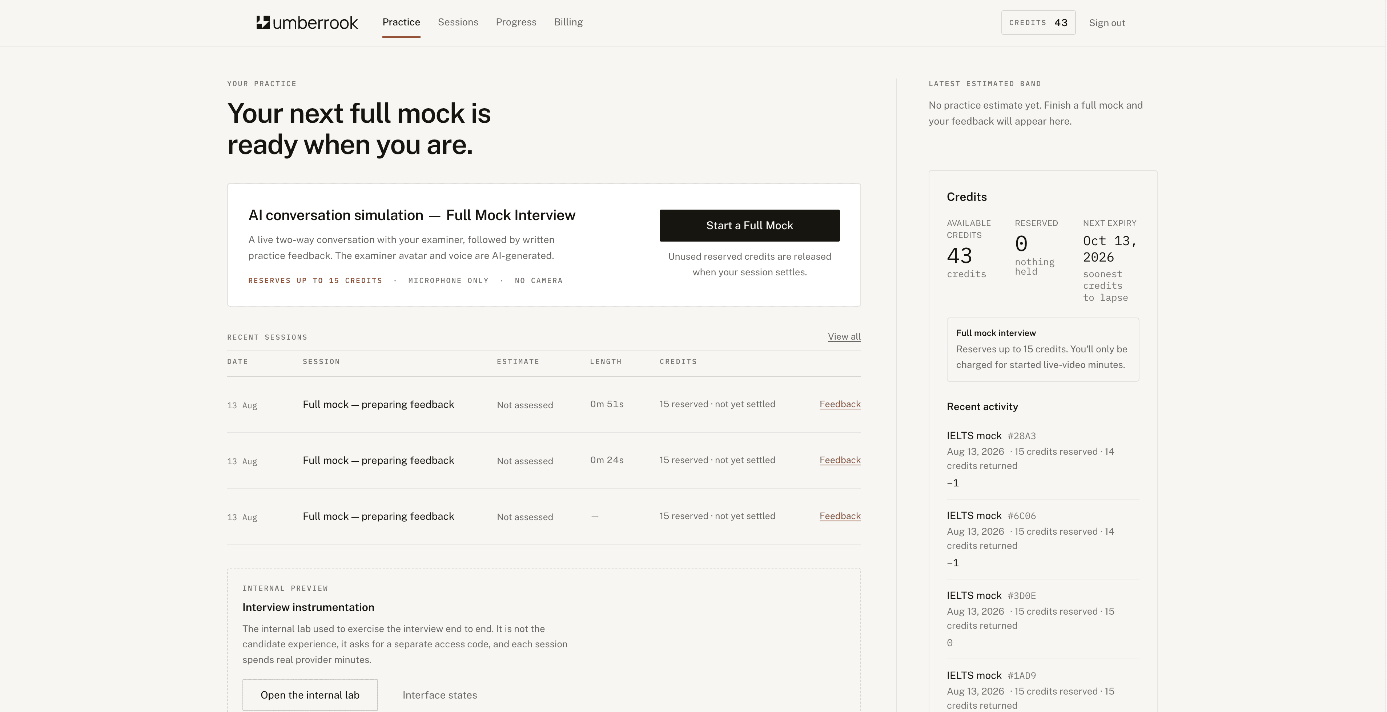Click the available credits value 43 in Credits card
Screen dimensions: 1387x712
pos(959,256)
